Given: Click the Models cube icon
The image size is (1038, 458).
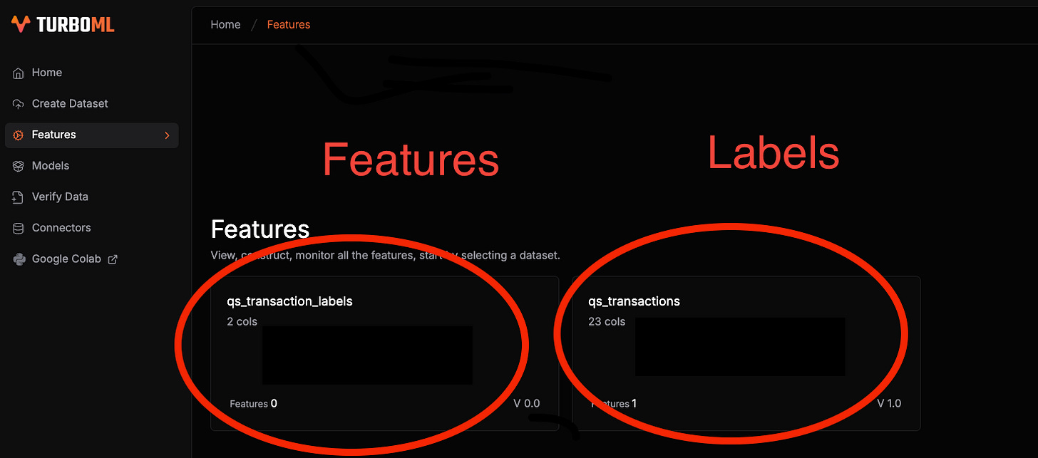Looking at the screenshot, I should (19, 166).
